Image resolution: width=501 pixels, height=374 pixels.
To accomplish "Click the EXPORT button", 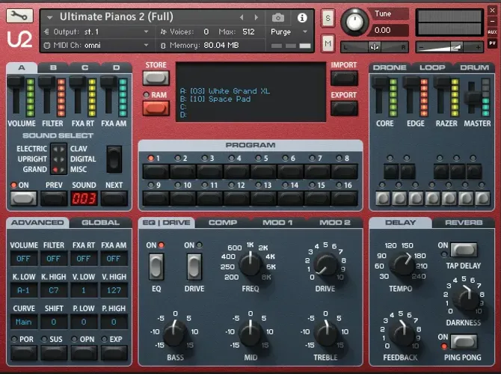I will pos(344,108).
